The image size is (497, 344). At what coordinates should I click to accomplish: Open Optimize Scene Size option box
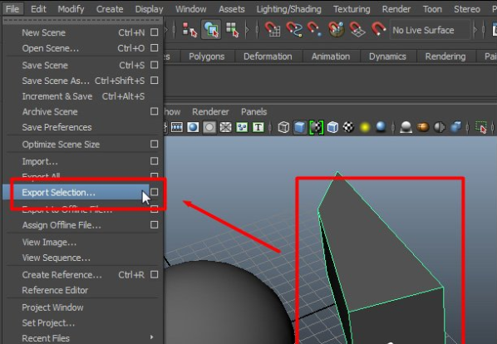[154, 144]
